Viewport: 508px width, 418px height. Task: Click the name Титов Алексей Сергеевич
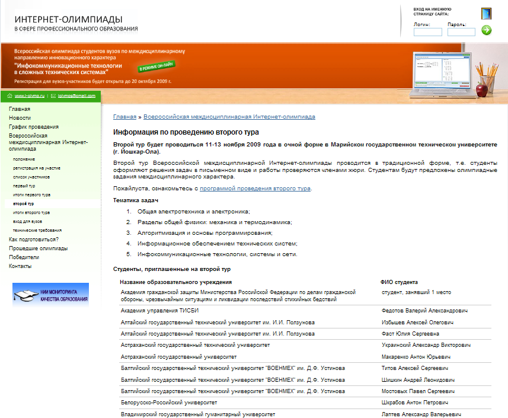(415, 368)
